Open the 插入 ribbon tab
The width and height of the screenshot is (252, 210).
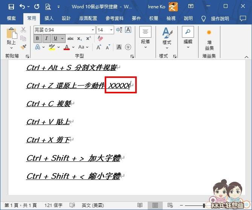click(x=49, y=18)
